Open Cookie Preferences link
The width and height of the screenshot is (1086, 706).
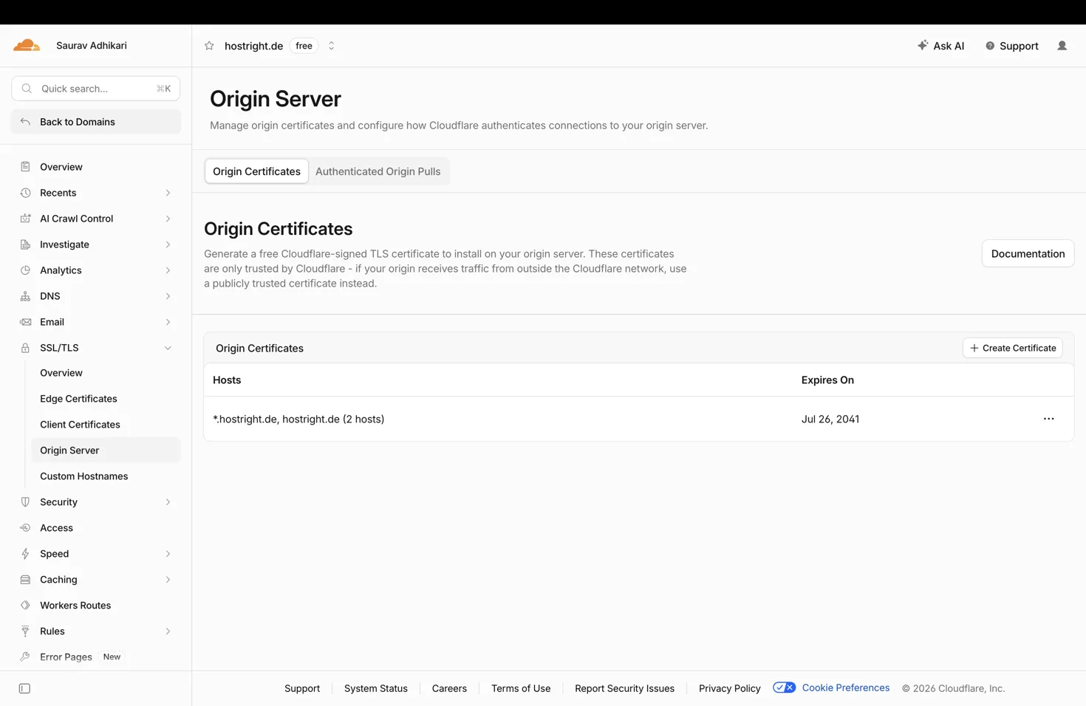tap(845, 688)
